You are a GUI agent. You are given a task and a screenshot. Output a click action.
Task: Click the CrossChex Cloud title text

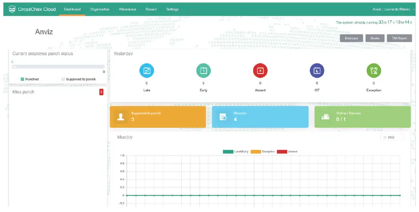[x=37, y=9]
